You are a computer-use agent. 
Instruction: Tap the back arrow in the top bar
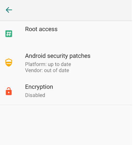[x=9, y=10]
